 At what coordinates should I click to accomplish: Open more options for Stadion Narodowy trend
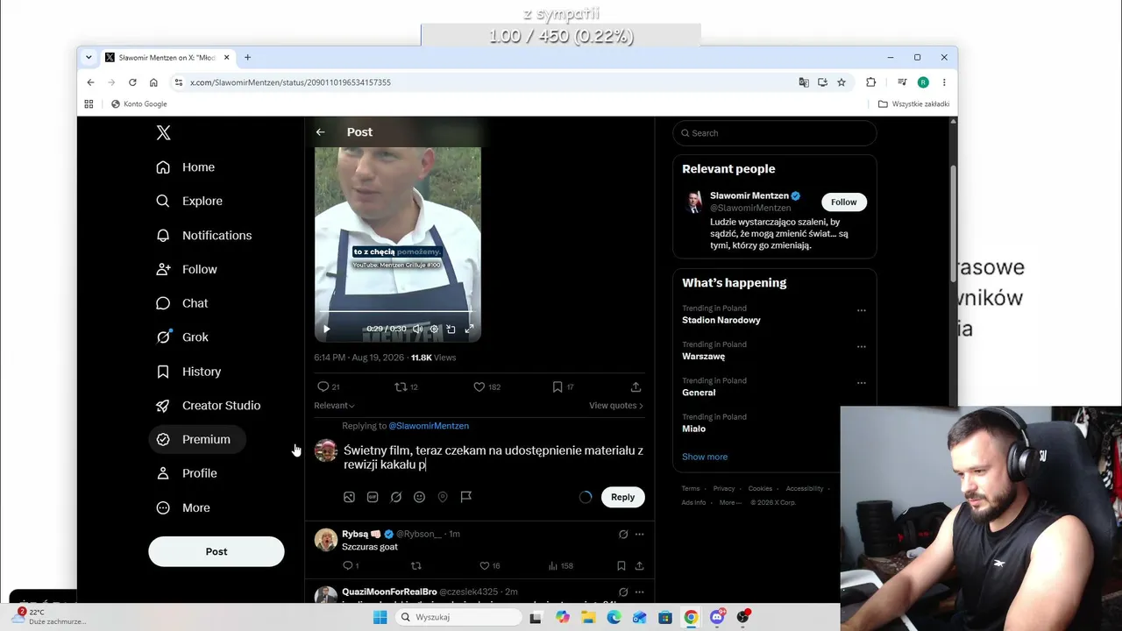point(861,310)
